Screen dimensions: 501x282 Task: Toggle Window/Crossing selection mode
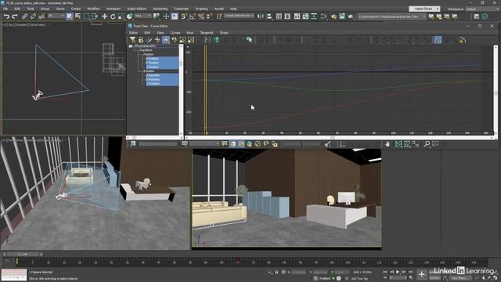(x=95, y=16)
